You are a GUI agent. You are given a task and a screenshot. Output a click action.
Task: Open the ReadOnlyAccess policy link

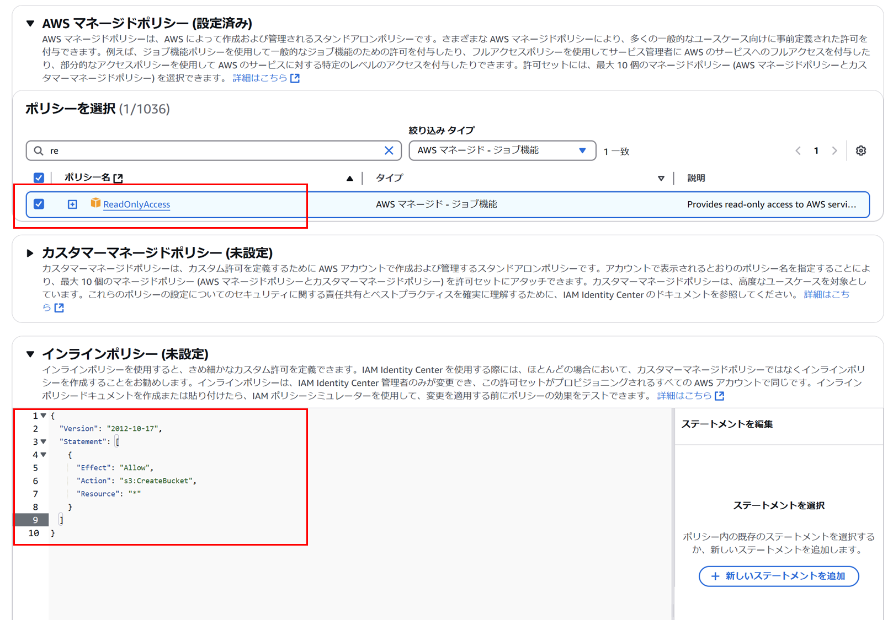[x=136, y=204]
